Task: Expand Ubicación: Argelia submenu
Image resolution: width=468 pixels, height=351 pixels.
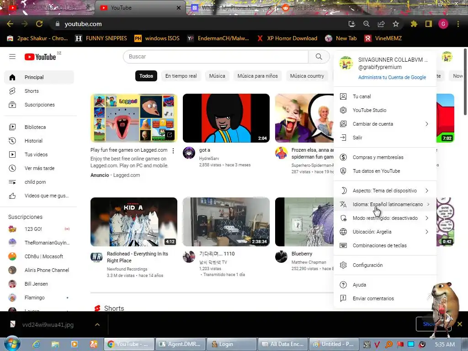Action: tap(385, 232)
